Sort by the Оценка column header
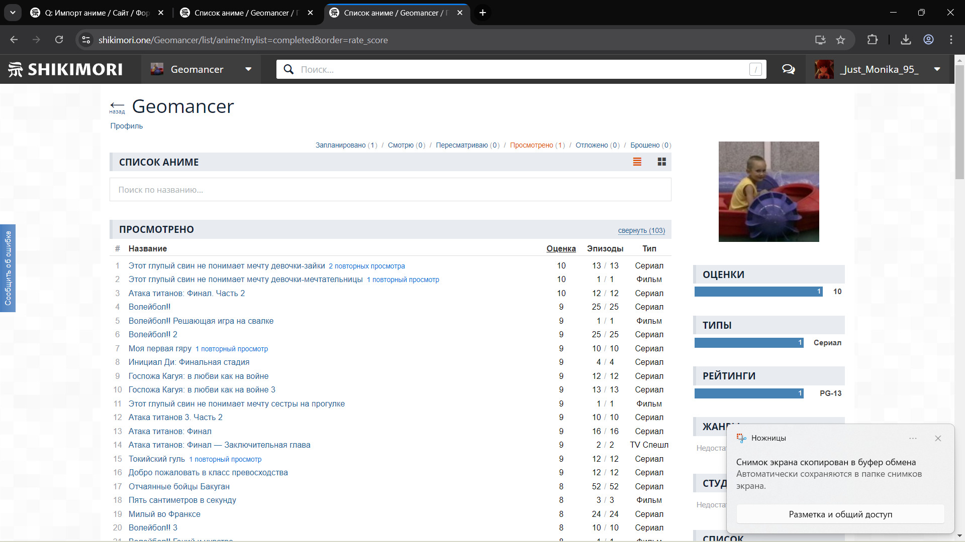Viewport: 965px width, 542px height. 561,248
